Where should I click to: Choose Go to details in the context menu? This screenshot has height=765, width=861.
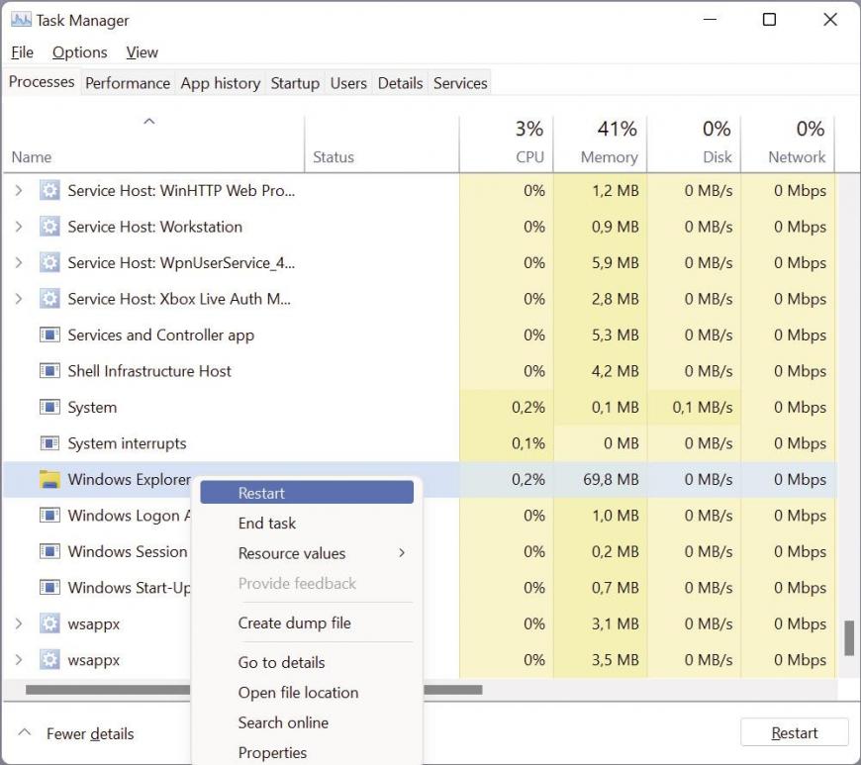[x=307, y=662]
